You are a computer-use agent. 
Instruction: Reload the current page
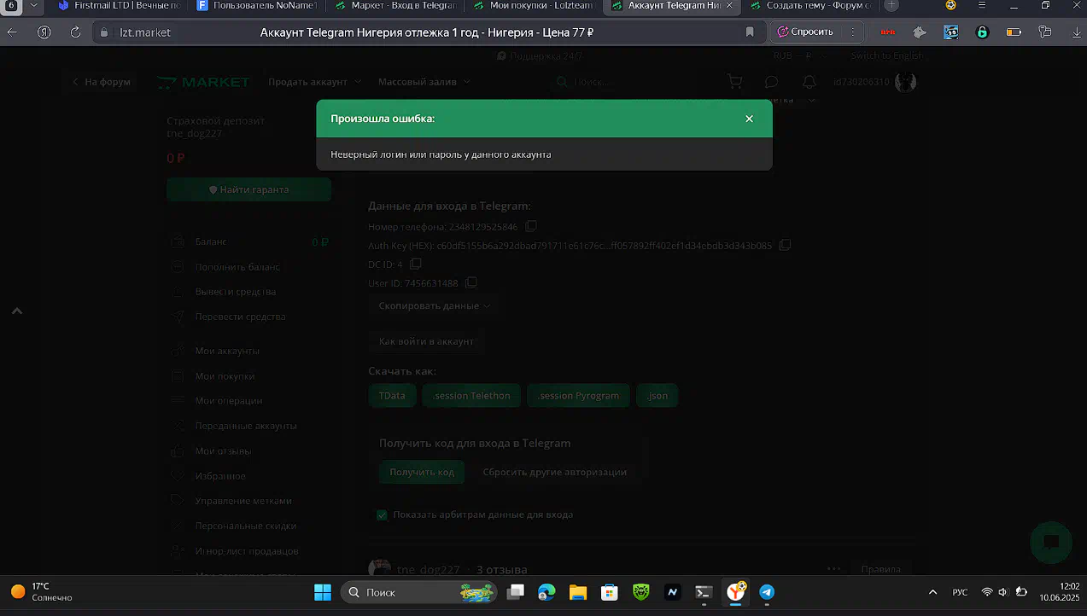pos(75,32)
